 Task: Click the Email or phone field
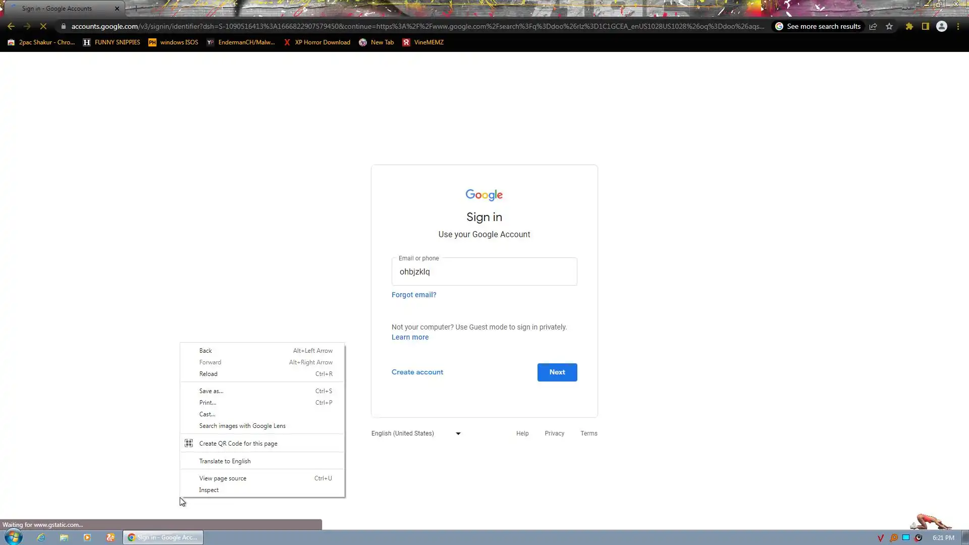pyautogui.click(x=484, y=272)
